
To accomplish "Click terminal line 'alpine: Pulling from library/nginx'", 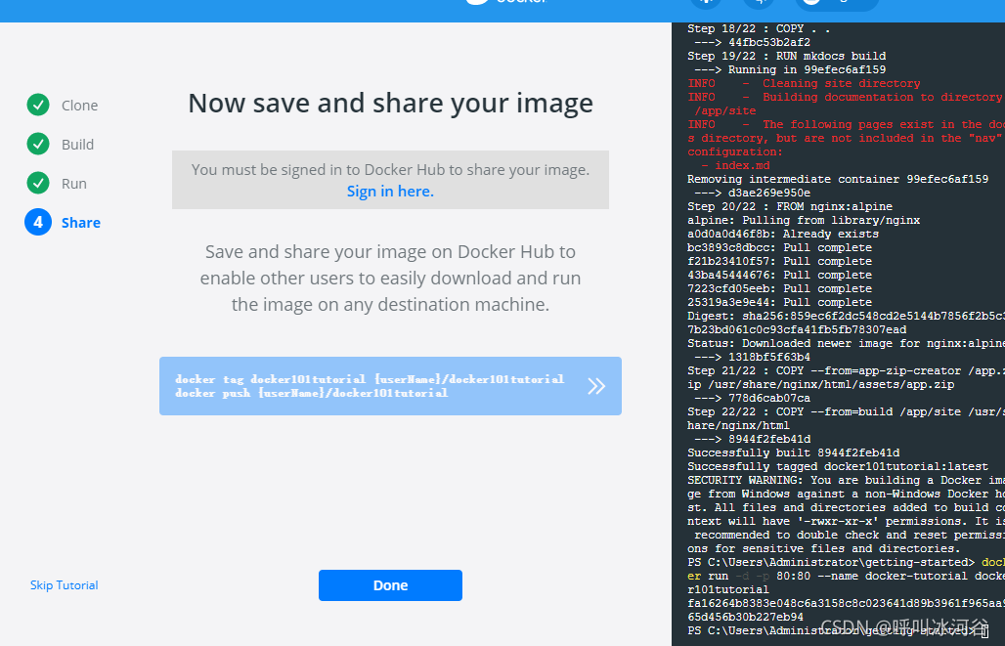I will coord(804,220).
